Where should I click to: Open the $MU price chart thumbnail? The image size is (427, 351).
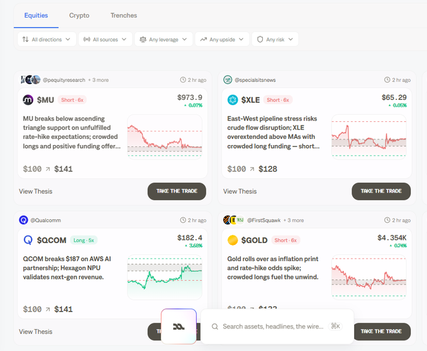coord(165,137)
